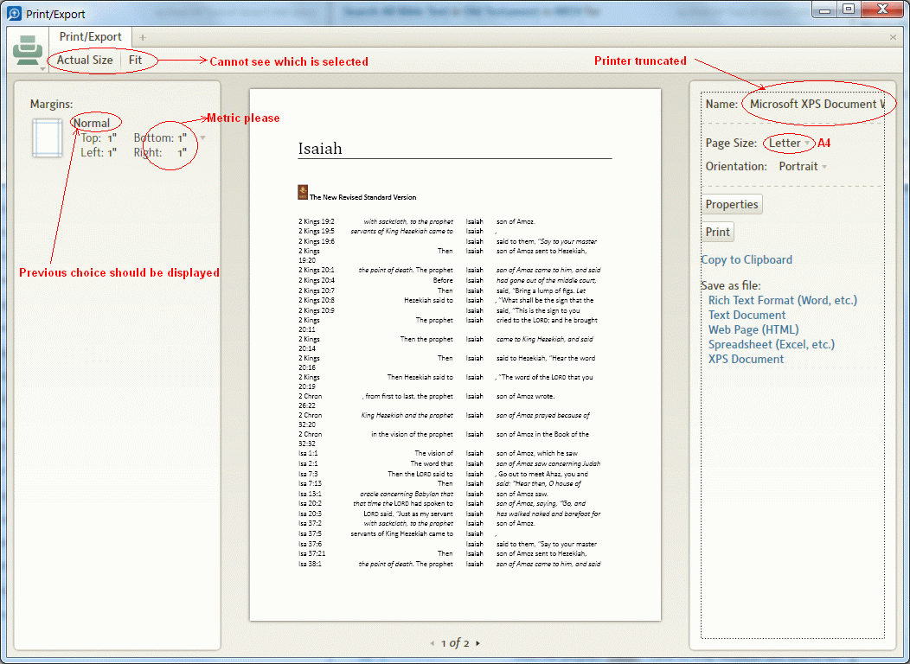Viewport: 910px width, 664px height.
Task: Open the Orientation Portrait dropdown
Action: point(802,166)
